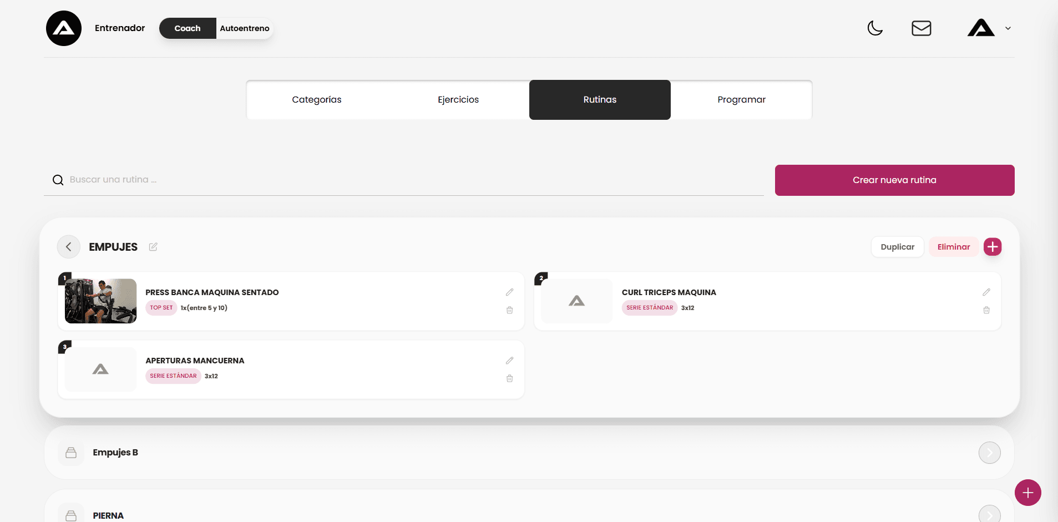This screenshot has height=522, width=1058.
Task: Edit the CURL TRICEPS MAQUINA exercise
Action: click(986, 292)
